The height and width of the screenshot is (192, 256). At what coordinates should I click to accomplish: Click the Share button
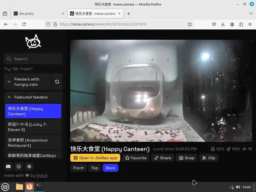pyautogui.click(x=162, y=158)
